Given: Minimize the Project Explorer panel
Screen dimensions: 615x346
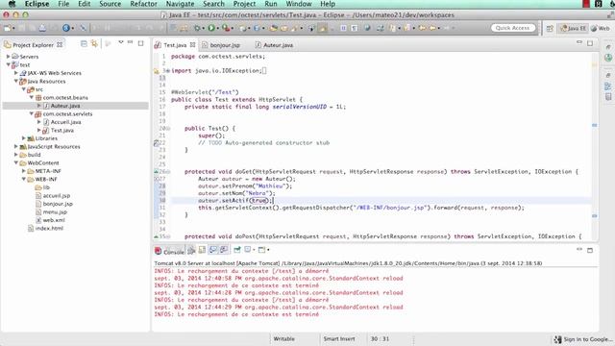Looking at the screenshot, I should pos(131,42).
